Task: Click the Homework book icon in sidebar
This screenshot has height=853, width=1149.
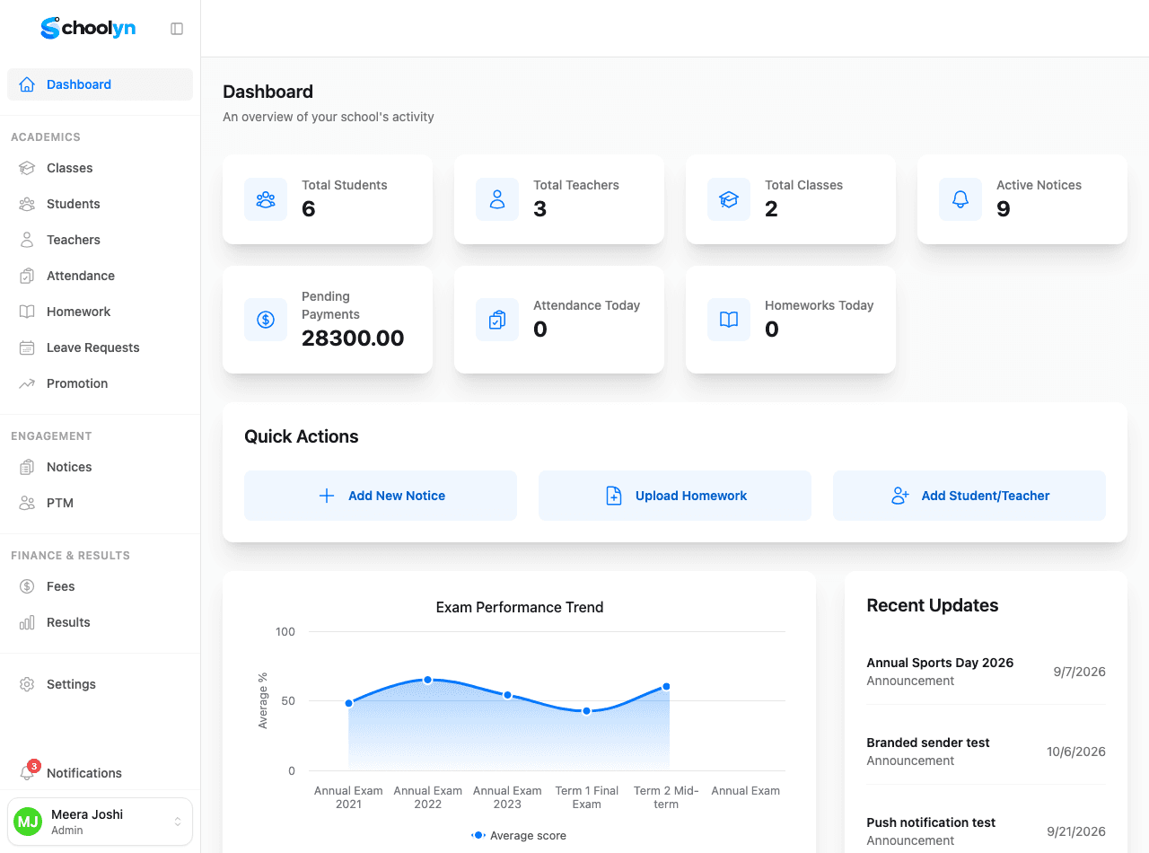Action: coord(27,312)
